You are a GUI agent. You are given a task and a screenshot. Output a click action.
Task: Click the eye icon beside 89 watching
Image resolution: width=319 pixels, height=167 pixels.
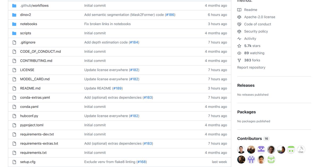click(240, 53)
